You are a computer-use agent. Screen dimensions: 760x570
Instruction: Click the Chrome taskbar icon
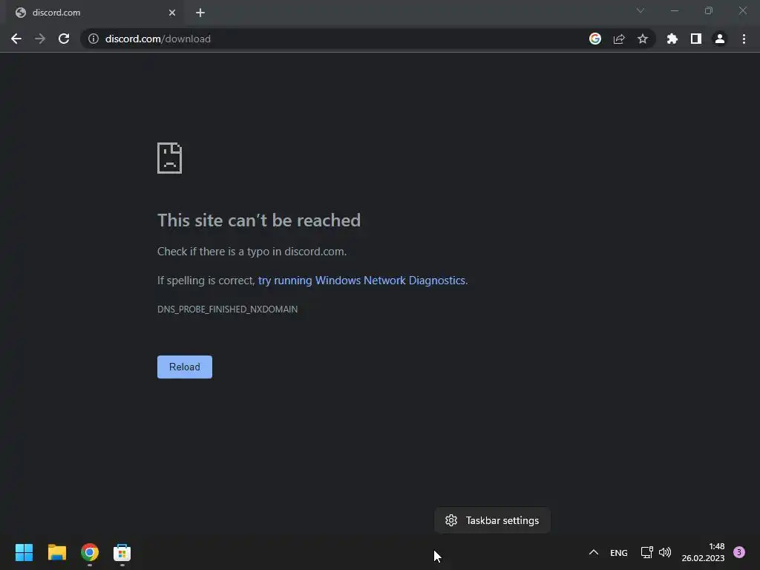tap(90, 552)
